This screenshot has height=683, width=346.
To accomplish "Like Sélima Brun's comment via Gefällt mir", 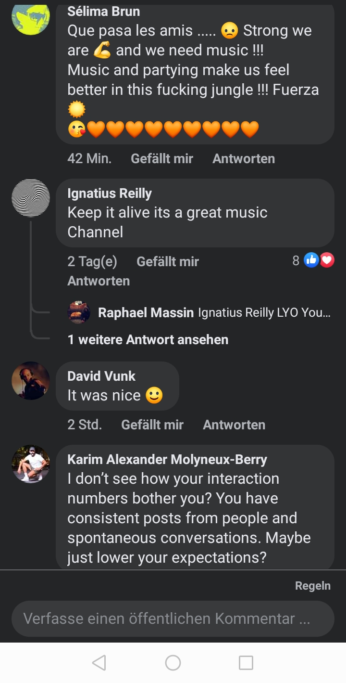I will [162, 158].
